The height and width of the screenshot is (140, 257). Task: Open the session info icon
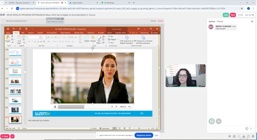click(x=248, y=136)
